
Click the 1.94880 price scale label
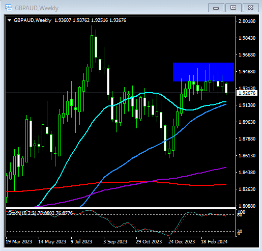[247, 72]
